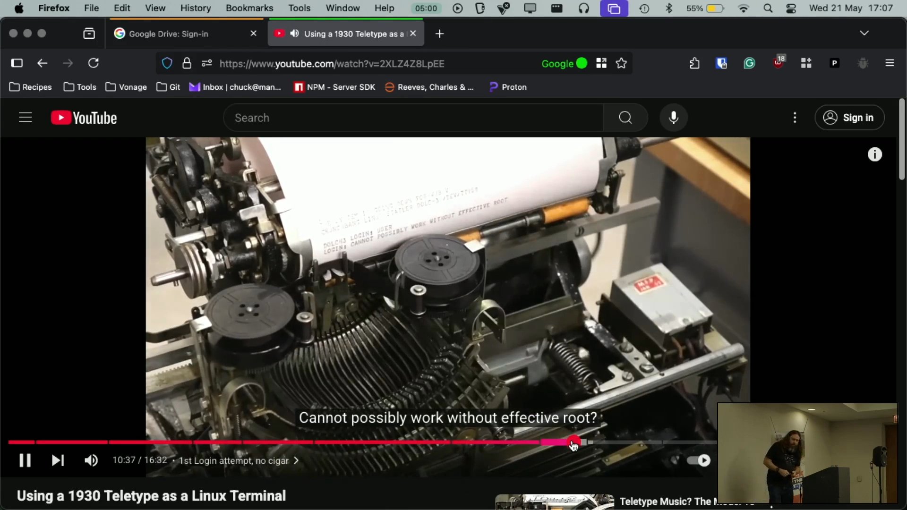Screen dimensions: 907x510
Task: Seek using the video progress bar
Action: pyautogui.click(x=331, y=442)
